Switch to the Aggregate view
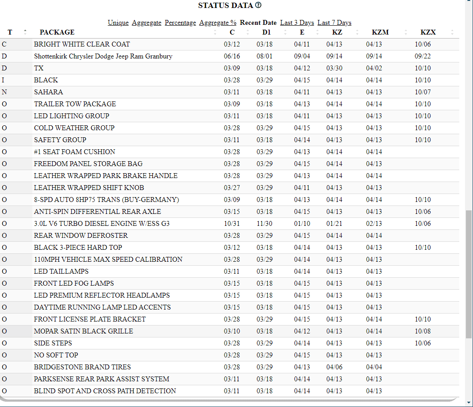The image size is (473, 407). tap(147, 23)
